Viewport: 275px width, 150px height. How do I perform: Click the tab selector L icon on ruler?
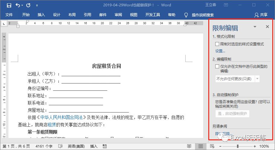point(4,24)
